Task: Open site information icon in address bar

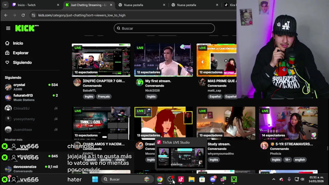Action: point(33,15)
